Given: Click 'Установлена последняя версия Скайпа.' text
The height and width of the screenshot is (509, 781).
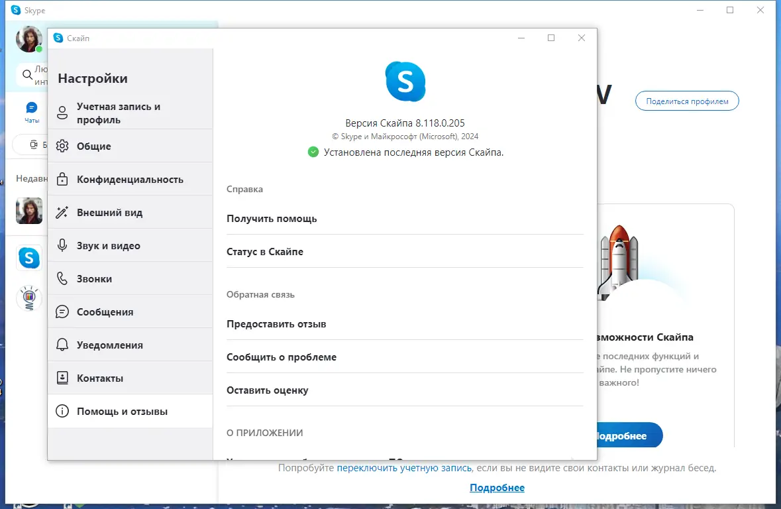Looking at the screenshot, I should [413, 152].
